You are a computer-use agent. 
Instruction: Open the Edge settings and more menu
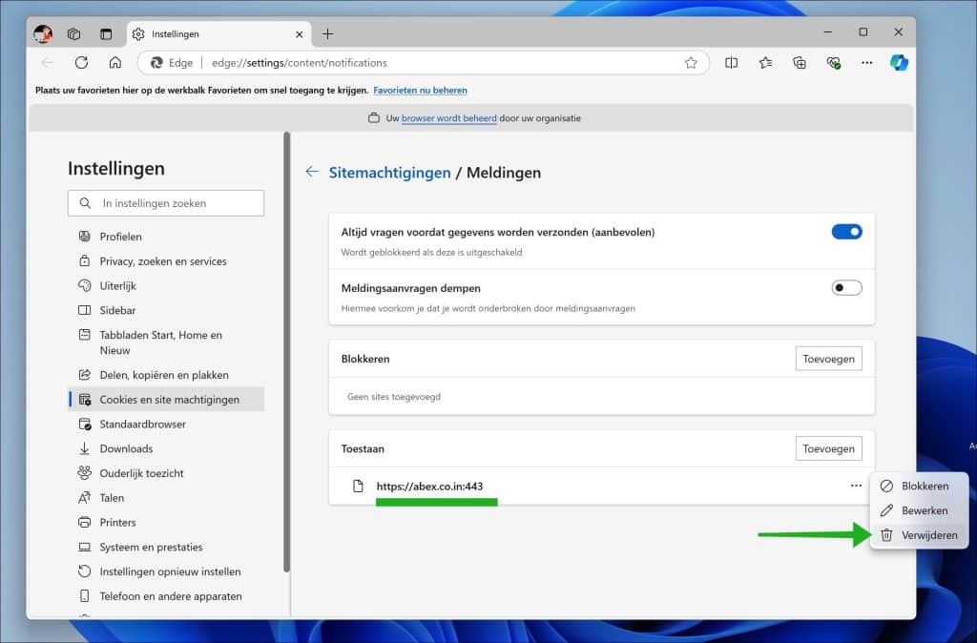coord(866,62)
